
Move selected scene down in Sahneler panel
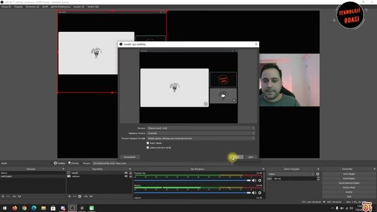tap(19, 196)
